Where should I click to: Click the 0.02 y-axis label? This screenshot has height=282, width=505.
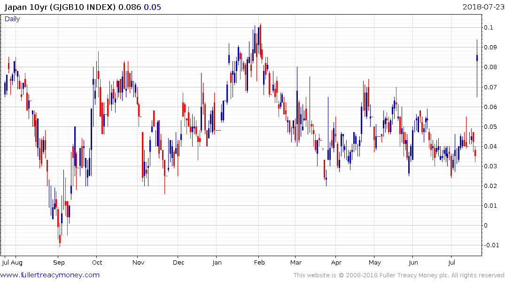click(x=490, y=186)
